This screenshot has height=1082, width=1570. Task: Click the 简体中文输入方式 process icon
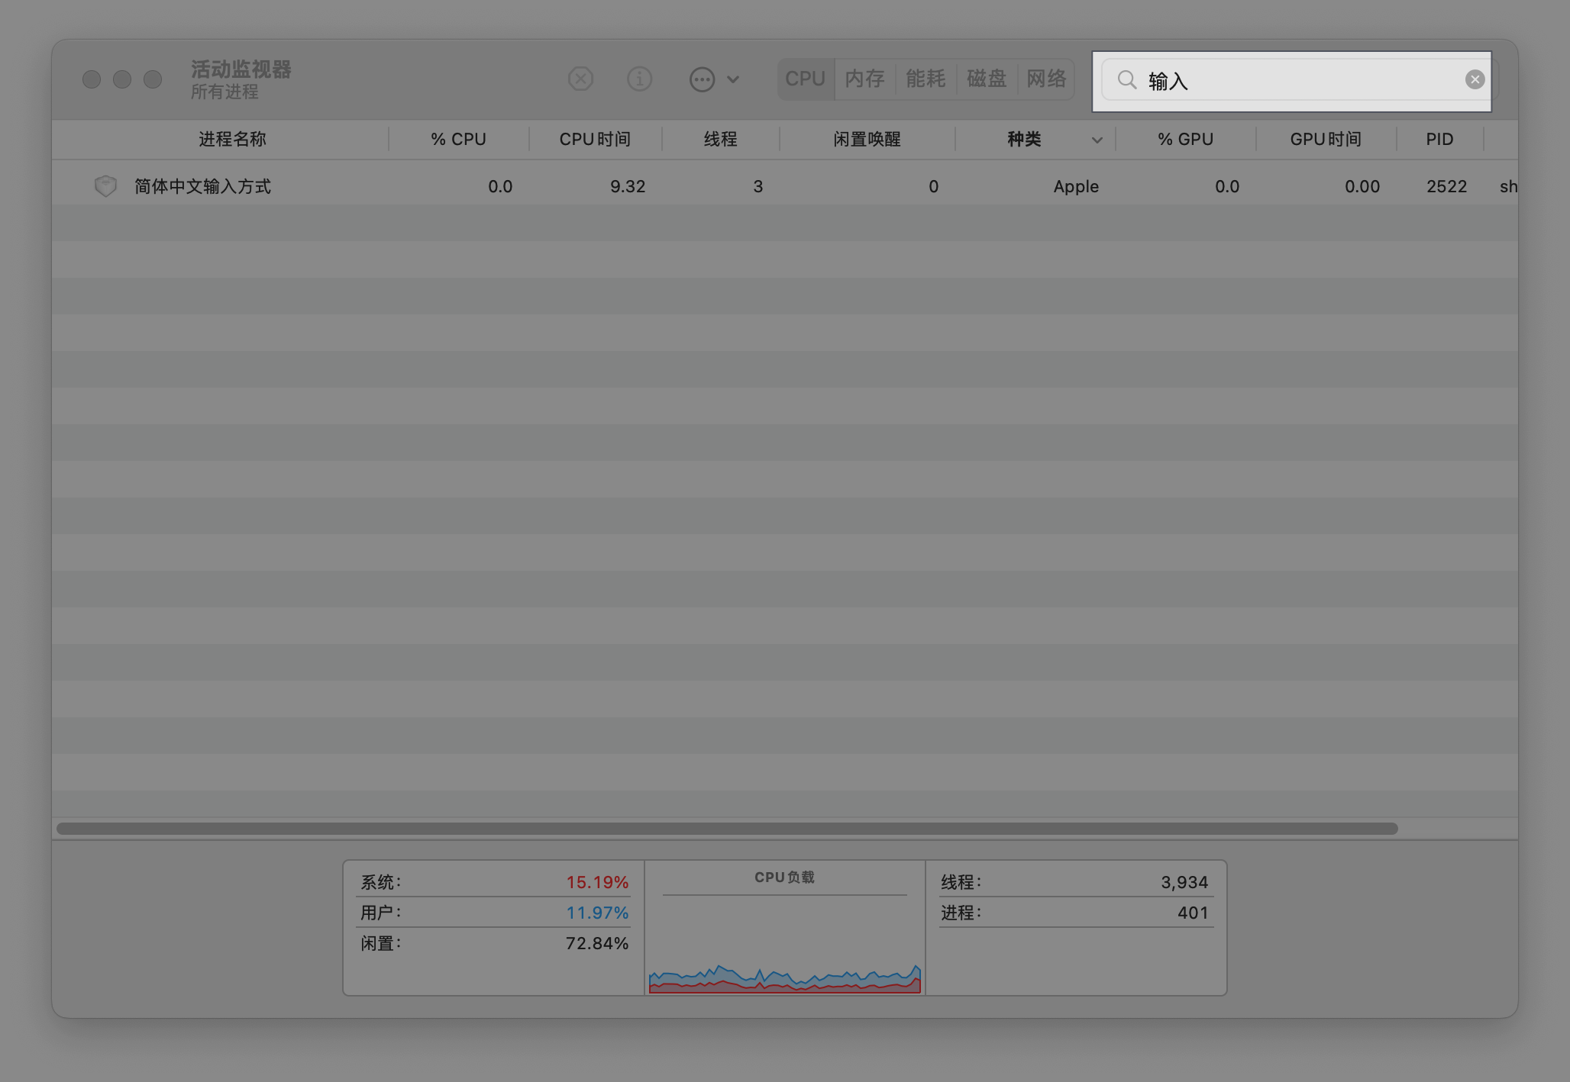[x=105, y=186]
